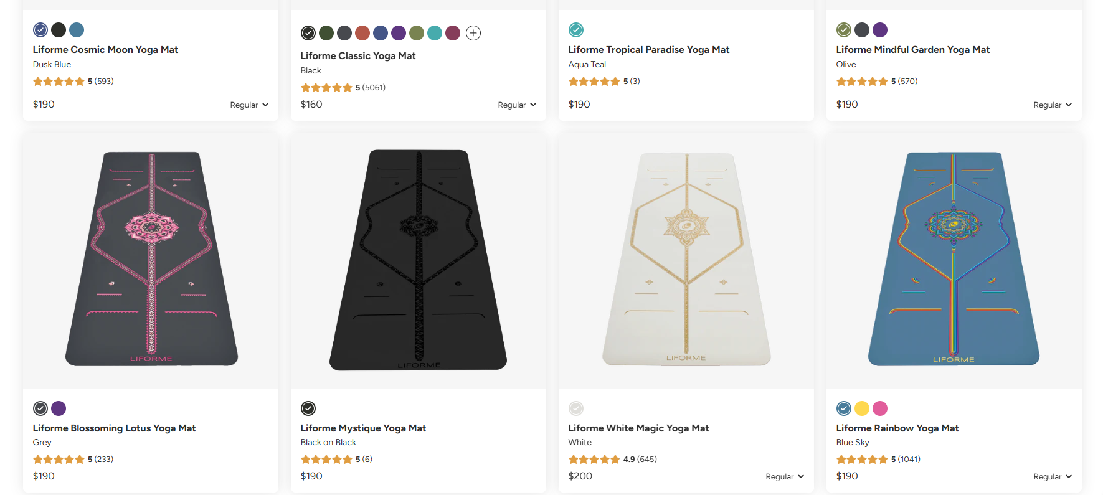Open Liforme Mystique Yoga Mat title link
The width and height of the screenshot is (1103, 495).
tap(363, 428)
